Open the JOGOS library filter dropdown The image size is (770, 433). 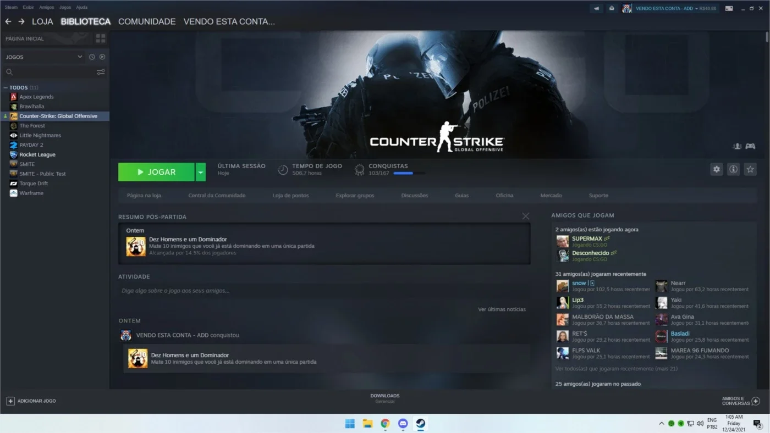point(80,57)
